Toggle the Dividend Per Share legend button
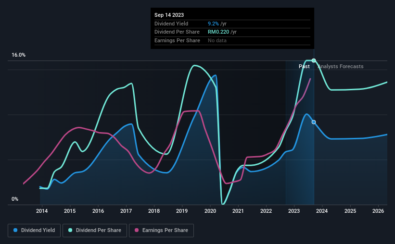Viewport: 395px width, 244px height. 95,231
